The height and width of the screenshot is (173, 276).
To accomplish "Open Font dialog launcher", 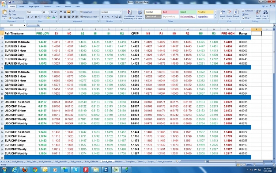I will coord(57,21).
